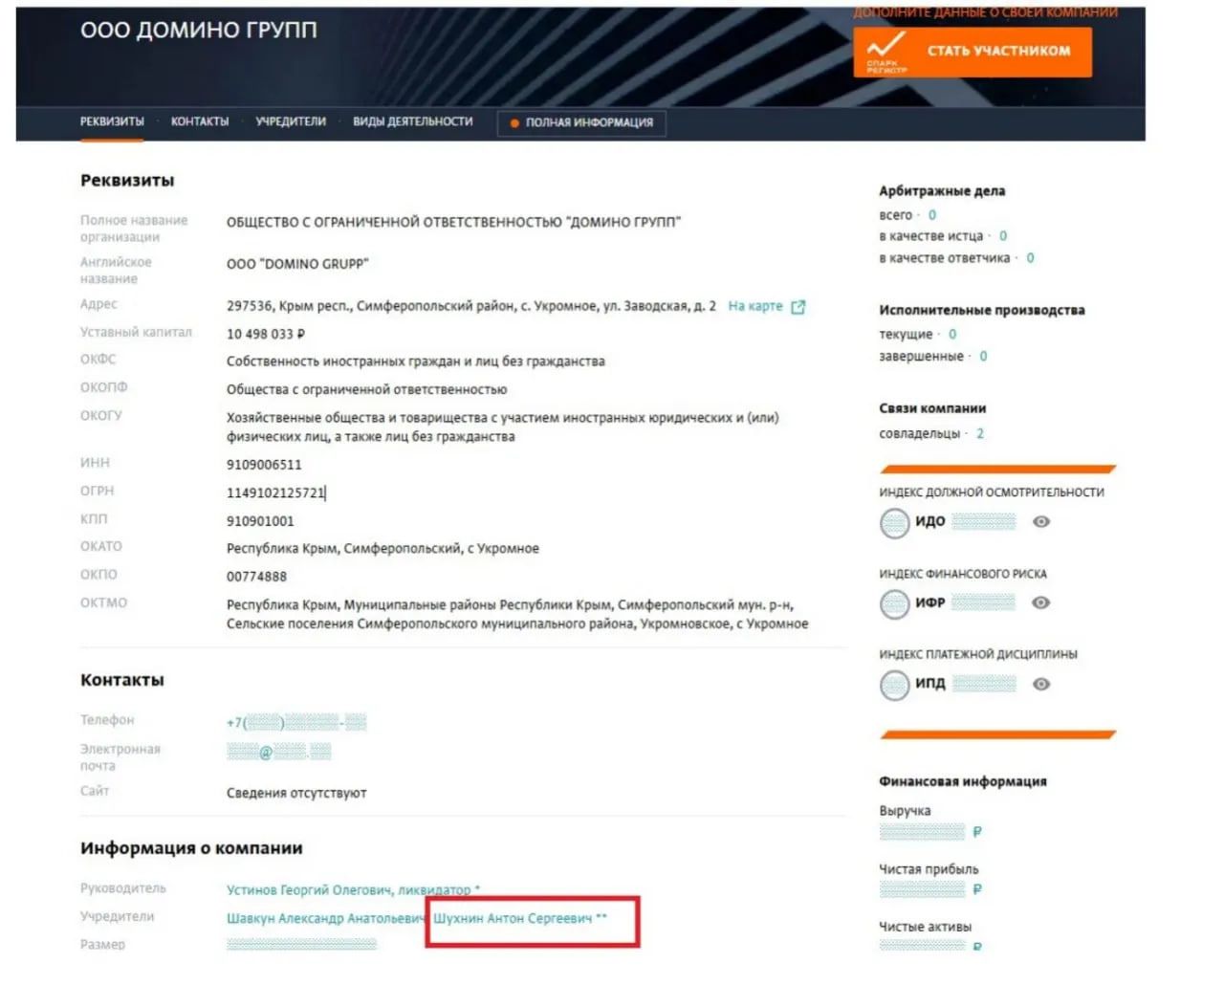The width and height of the screenshot is (1224, 1007).
Task: Click the ИФР financial risk gauge icon
Action: pyautogui.click(x=894, y=603)
